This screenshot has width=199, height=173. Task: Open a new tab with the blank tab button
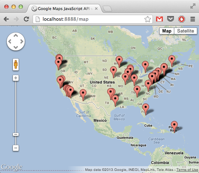click(107, 9)
